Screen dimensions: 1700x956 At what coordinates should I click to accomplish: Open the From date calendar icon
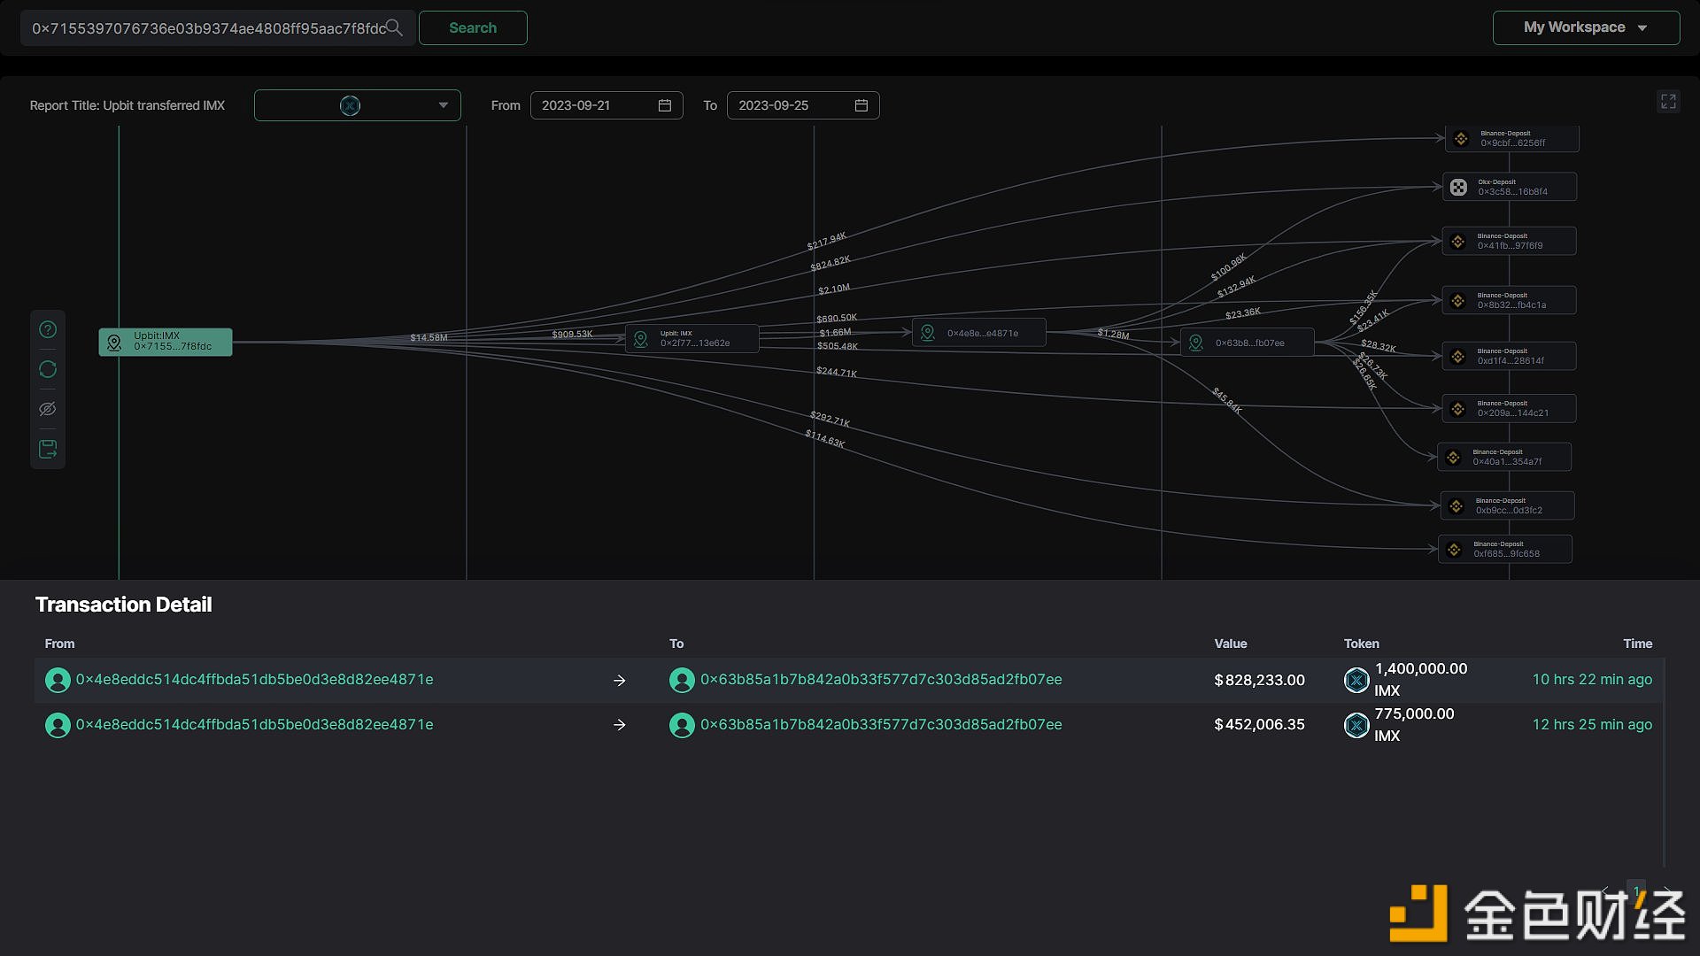(x=665, y=105)
